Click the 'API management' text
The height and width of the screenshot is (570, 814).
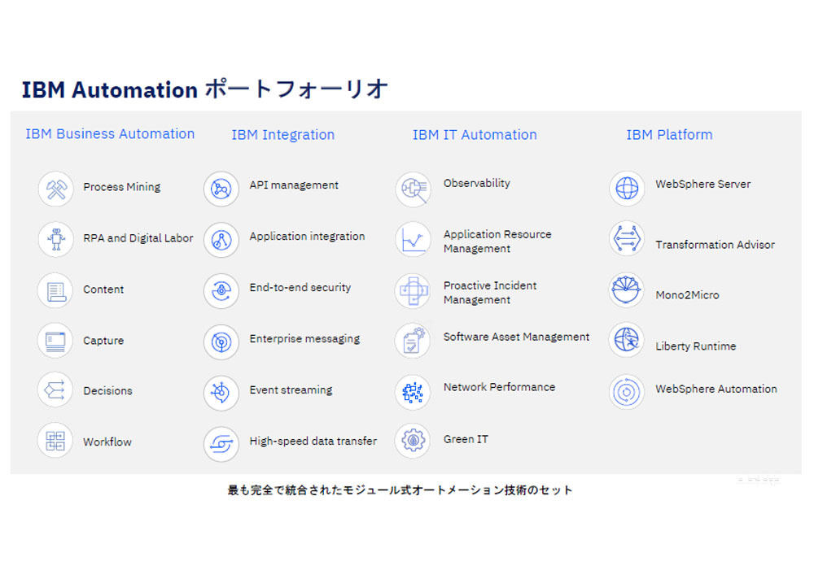(x=294, y=185)
